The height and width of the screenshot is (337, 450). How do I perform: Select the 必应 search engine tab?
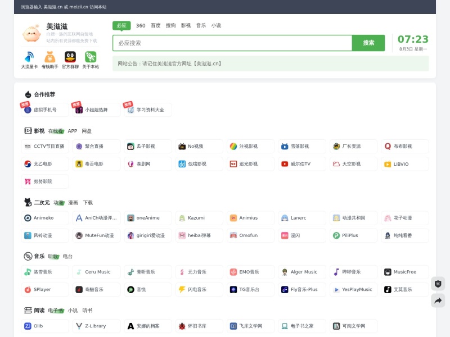tap(121, 25)
